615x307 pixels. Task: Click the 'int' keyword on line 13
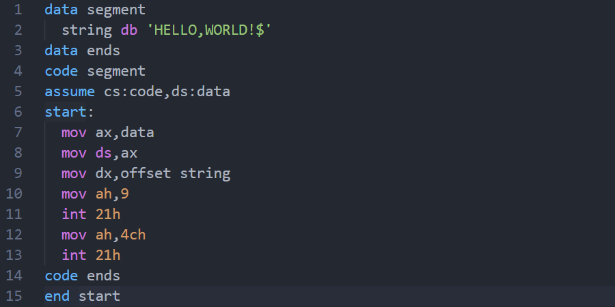74,255
